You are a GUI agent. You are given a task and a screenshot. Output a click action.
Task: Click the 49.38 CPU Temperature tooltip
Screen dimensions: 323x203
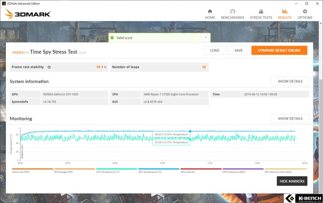click(x=171, y=142)
